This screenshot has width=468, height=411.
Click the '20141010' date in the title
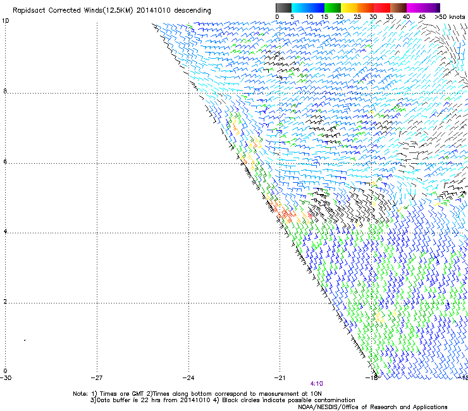coord(154,11)
